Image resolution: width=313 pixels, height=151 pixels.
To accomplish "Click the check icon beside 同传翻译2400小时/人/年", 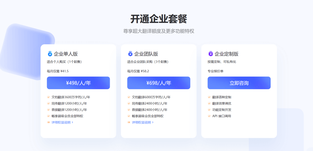I will tap(129, 104).
